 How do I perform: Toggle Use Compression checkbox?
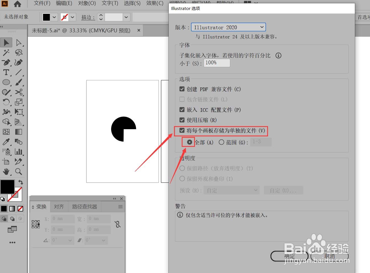coord(182,120)
